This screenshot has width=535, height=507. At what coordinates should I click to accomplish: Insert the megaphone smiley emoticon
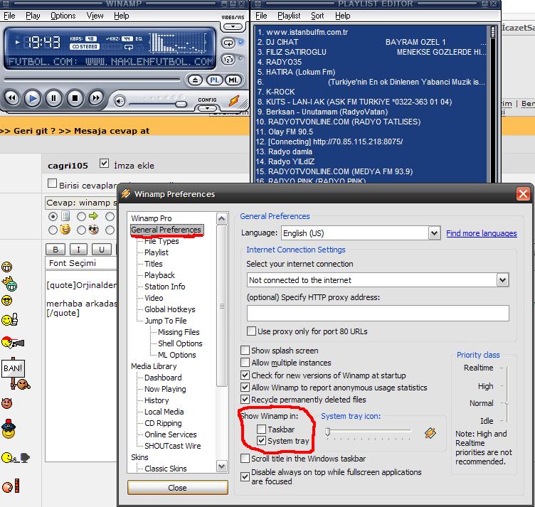click(x=13, y=342)
